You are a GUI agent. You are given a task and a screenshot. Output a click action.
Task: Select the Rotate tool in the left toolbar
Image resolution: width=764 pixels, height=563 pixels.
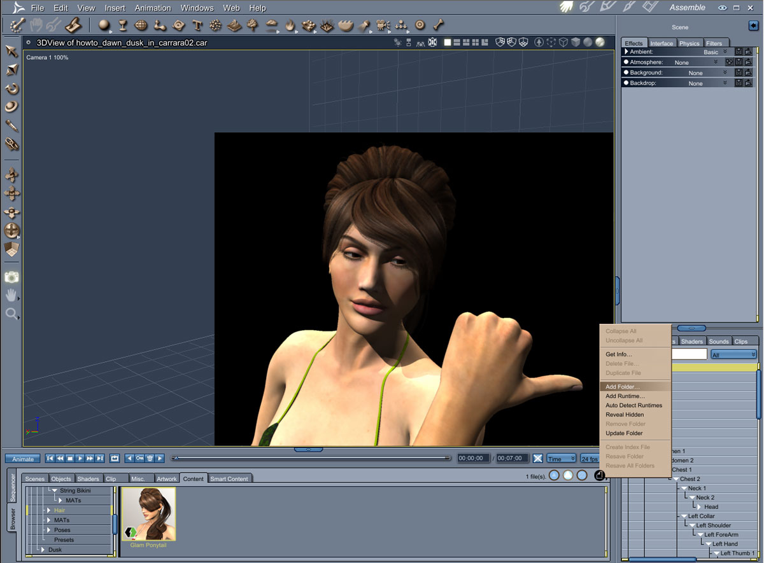pos(11,88)
